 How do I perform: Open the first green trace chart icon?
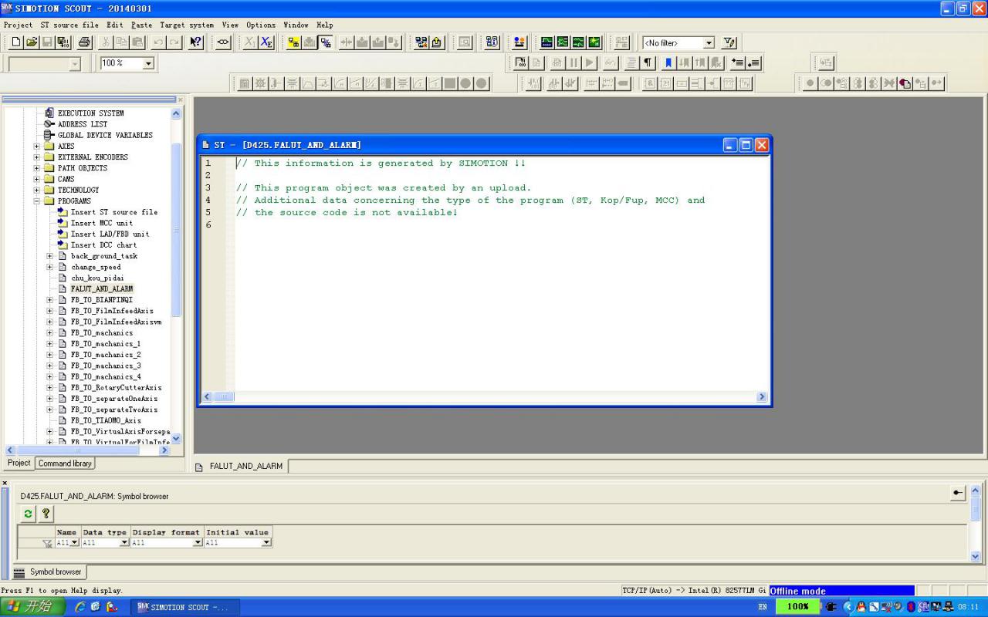pyautogui.click(x=546, y=42)
